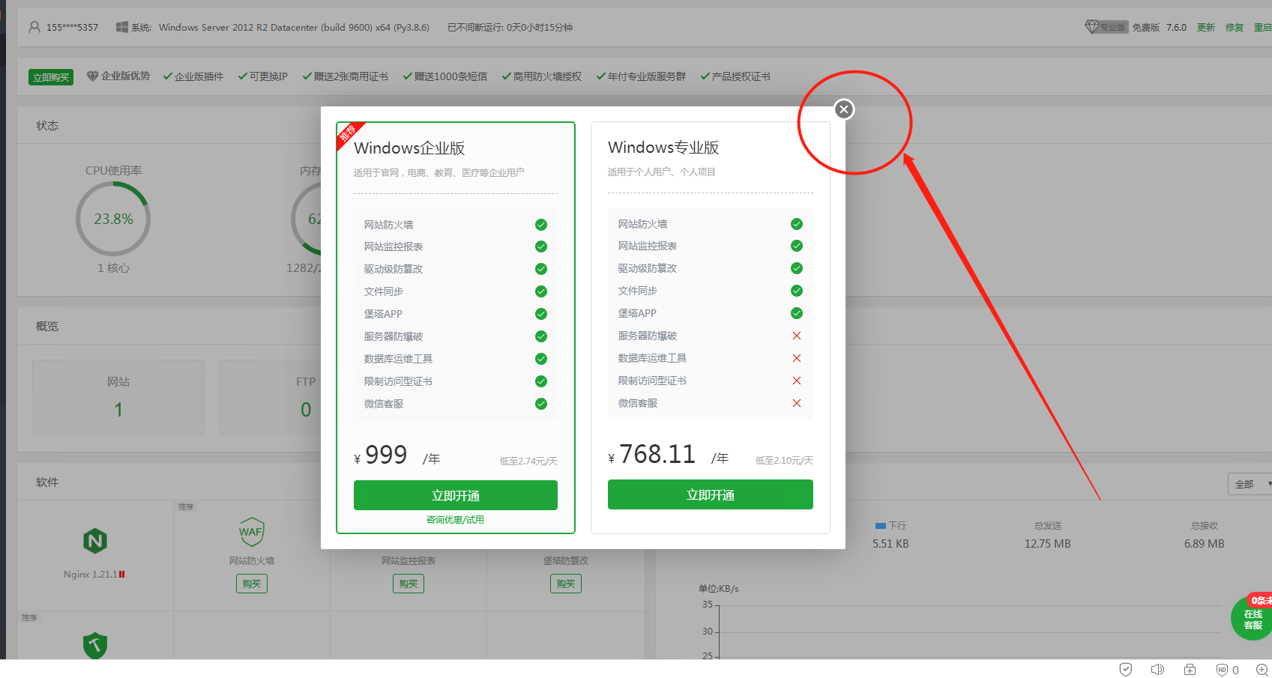Click the Windows企业版 plan title

(x=409, y=148)
